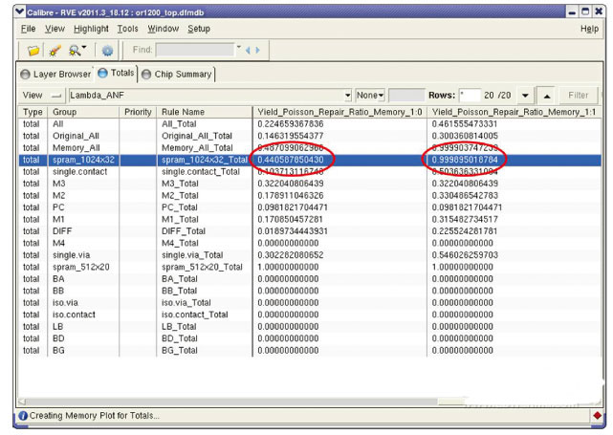Click the 'Creating Memory Plot for Totals' status text
The image size is (613, 435).
pyautogui.click(x=95, y=416)
